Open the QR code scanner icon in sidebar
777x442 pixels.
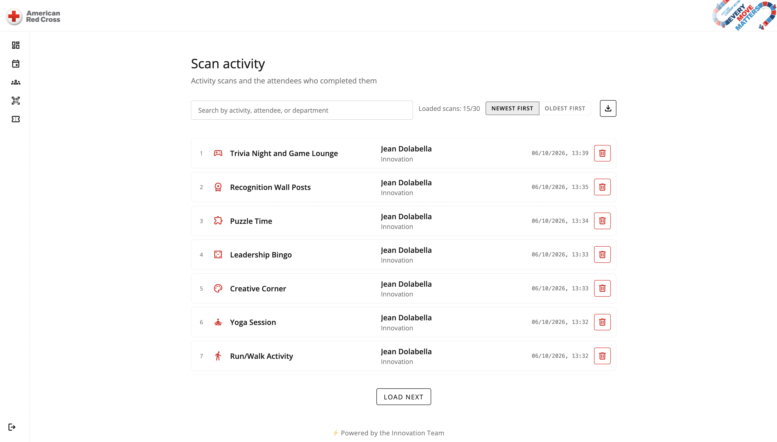15,101
